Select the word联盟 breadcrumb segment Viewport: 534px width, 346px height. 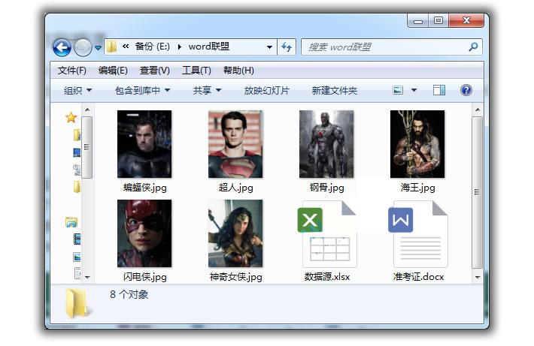click(209, 47)
